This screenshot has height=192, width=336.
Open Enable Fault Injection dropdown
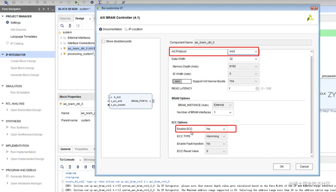point(216,144)
